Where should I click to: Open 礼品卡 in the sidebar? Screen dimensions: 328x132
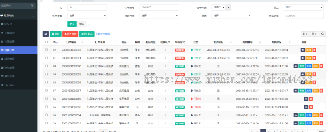pos(19,24)
